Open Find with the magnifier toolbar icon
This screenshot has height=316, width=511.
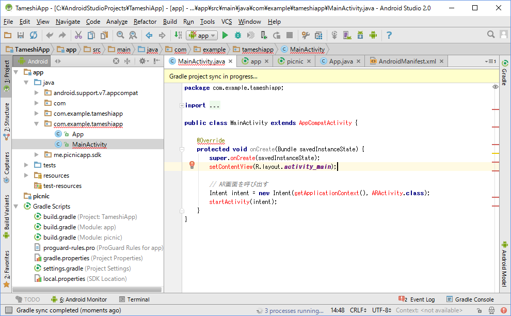(x=120, y=35)
